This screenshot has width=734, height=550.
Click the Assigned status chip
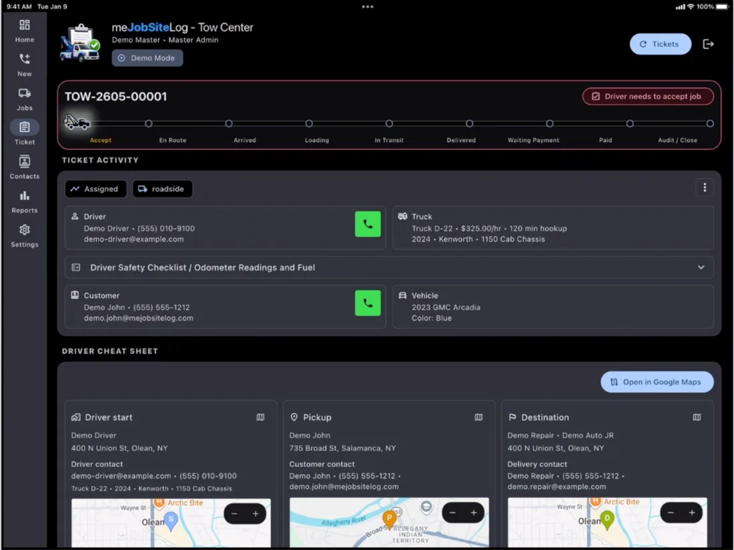[x=95, y=189]
